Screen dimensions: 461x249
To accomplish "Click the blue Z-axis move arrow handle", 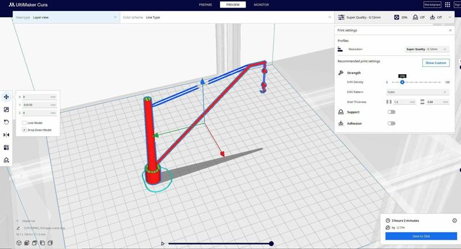I will coord(203,81).
